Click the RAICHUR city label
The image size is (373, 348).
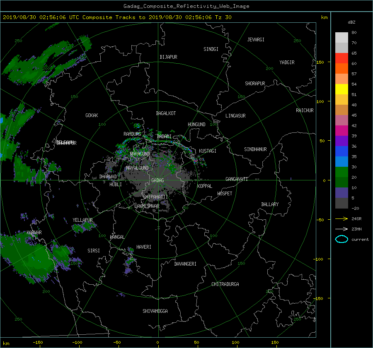pyautogui.click(x=305, y=110)
